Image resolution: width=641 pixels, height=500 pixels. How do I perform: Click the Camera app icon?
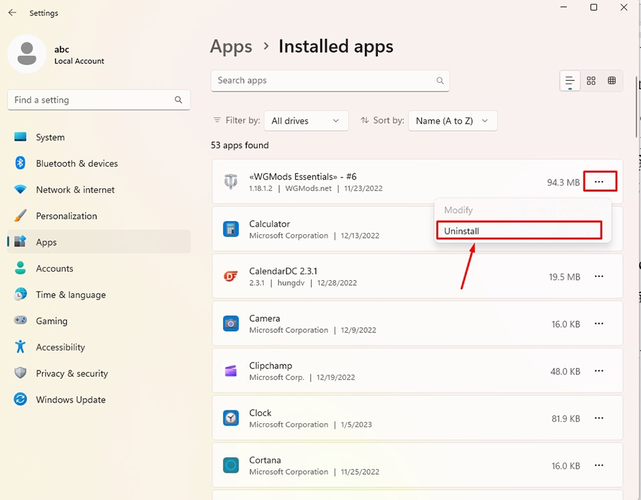coord(231,324)
